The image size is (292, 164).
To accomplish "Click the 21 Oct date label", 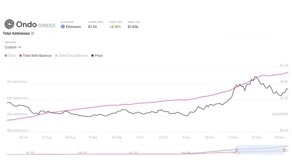I will click(163, 137).
